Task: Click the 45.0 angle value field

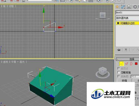Action: tap(135, 76)
